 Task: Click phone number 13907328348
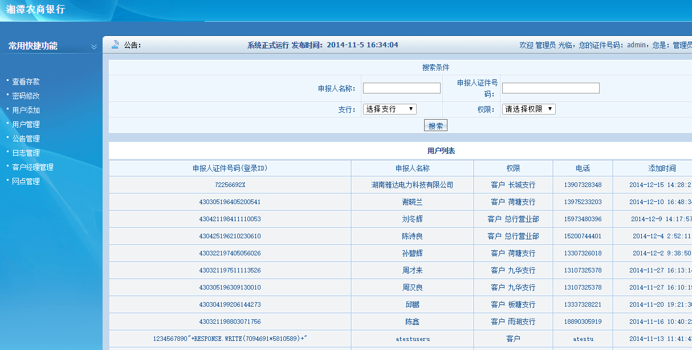[583, 185]
